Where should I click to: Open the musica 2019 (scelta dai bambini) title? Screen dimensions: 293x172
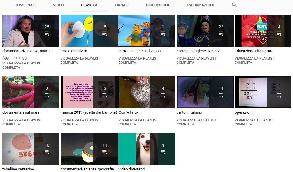coord(89,112)
